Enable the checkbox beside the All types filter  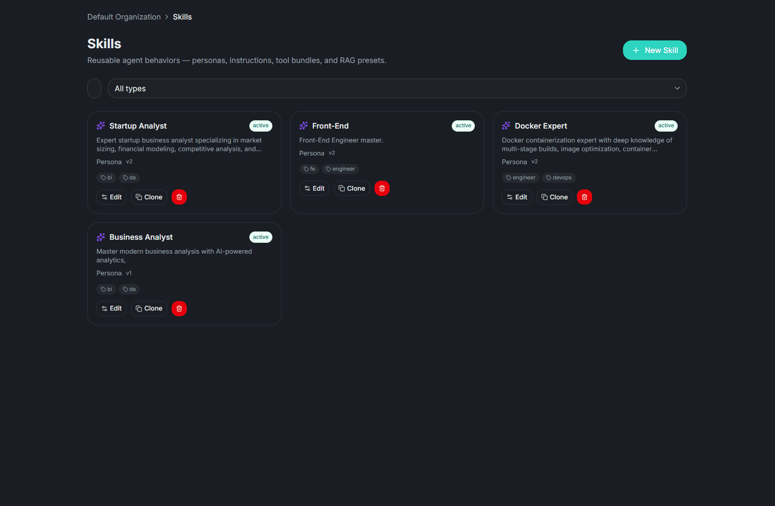(94, 88)
